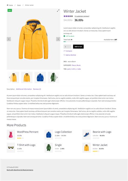The height and width of the screenshot is (181, 128).
Task: Show the previous main product image
Action: point(9,39)
